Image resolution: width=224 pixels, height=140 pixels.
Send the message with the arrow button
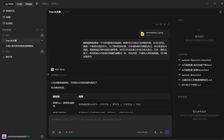[167, 132]
